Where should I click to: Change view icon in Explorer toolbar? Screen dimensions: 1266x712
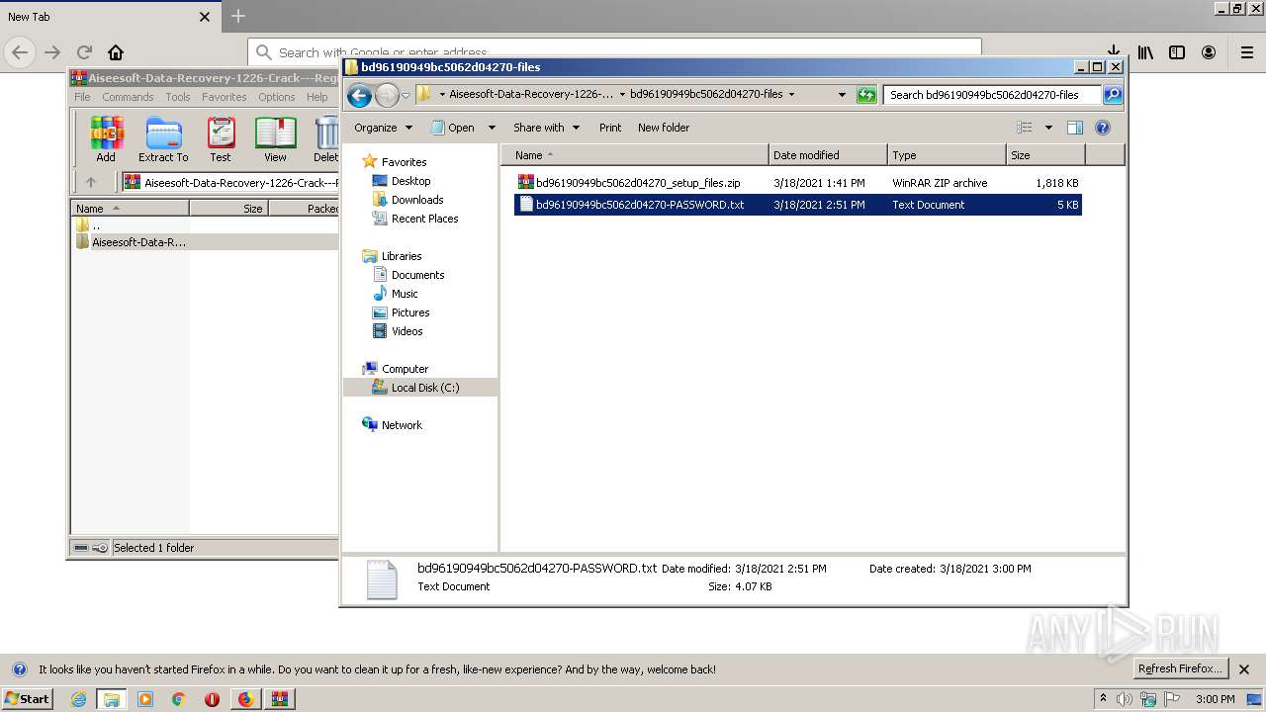coord(1025,128)
